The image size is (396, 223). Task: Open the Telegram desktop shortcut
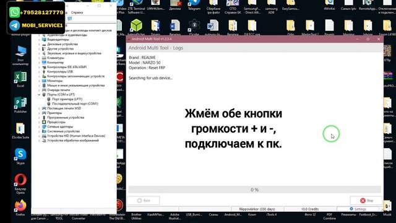[x=194, y=5]
